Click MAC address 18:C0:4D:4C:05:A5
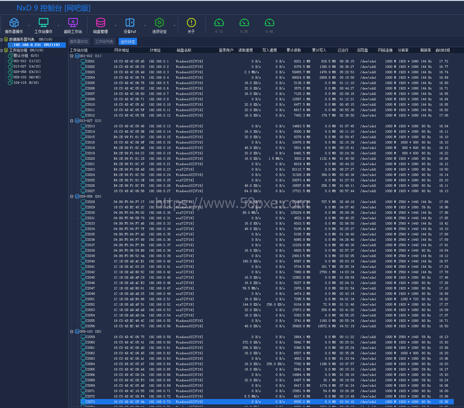This screenshot has height=408, width=464. [x=129, y=61]
